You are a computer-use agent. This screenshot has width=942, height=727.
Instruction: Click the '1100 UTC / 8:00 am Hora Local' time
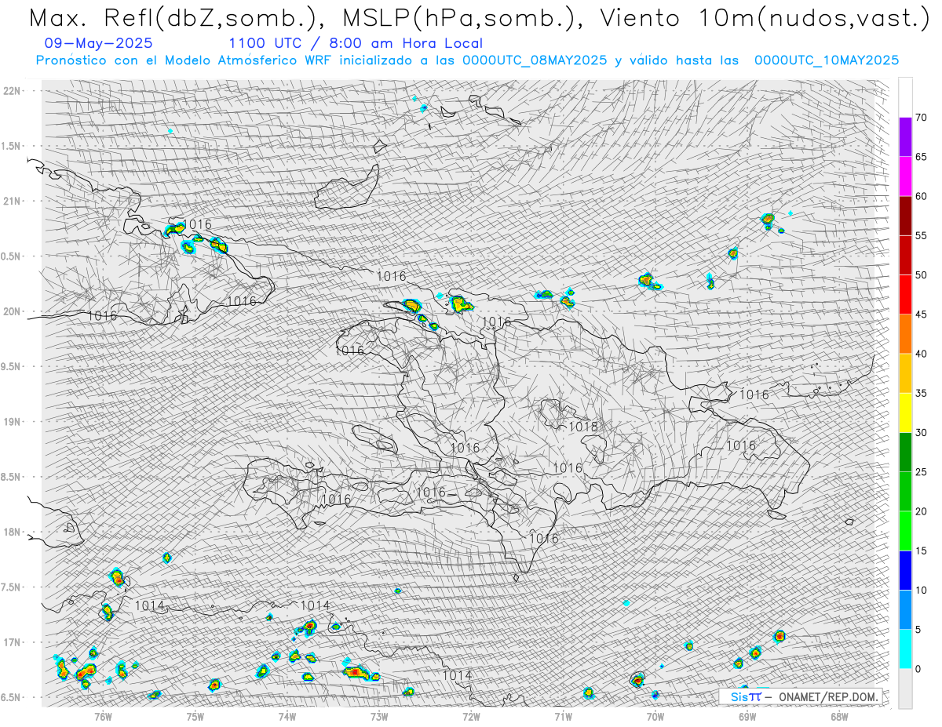click(x=356, y=44)
